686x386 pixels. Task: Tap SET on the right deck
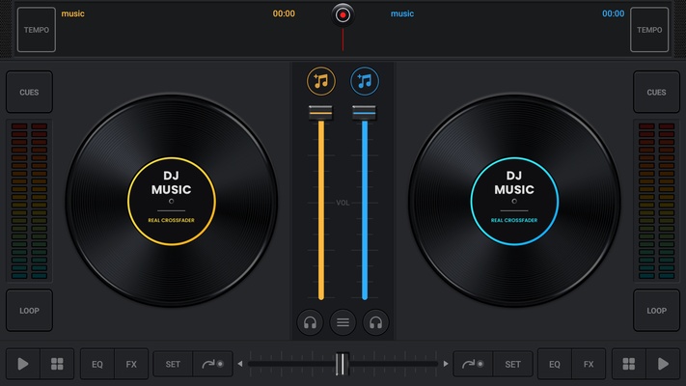click(512, 364)
